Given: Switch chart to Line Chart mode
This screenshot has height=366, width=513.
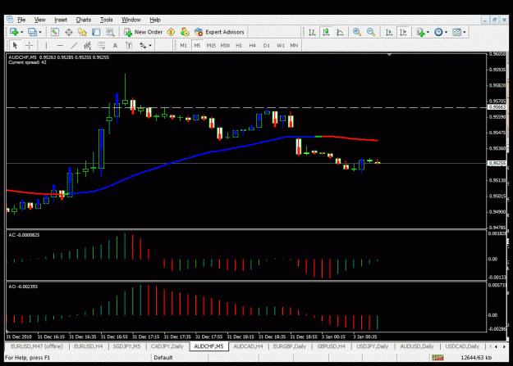Looking at the screenshot, I should click(341, 32).
